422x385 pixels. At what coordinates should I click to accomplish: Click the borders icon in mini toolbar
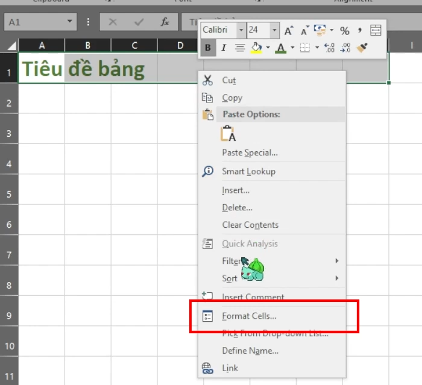click(x=305, y=48)
